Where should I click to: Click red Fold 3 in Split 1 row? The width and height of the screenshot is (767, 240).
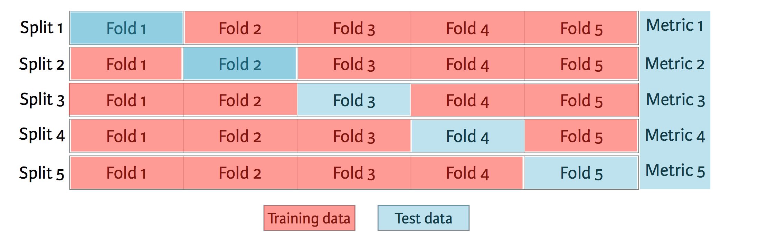point(354,28)
